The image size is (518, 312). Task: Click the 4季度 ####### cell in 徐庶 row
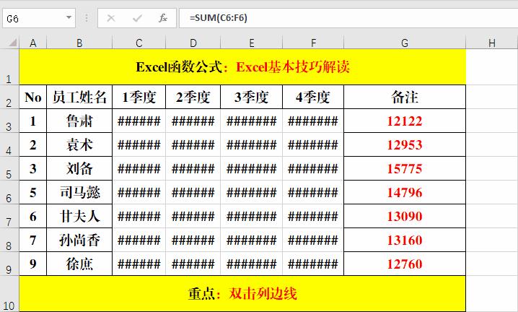pyautogui.click(x=313, y=264)
